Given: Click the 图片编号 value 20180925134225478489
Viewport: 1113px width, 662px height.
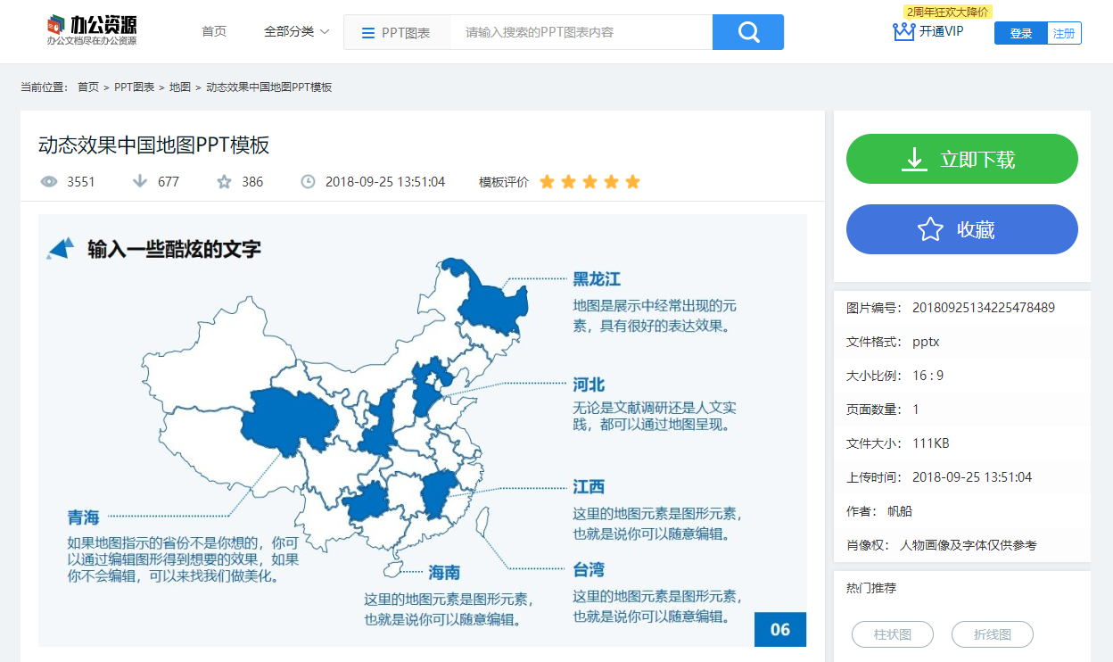Looking at the screenshot, I should (984, 308).
